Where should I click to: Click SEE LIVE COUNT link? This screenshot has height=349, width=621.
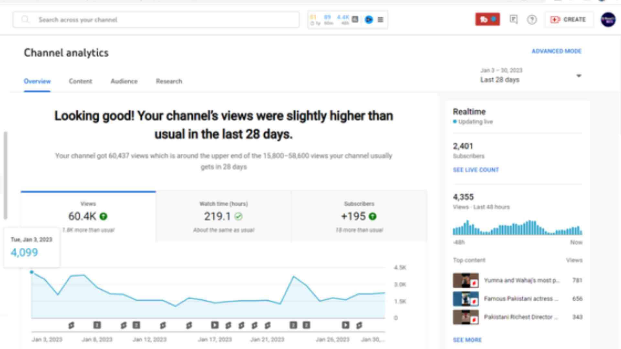tap(475, 170)
